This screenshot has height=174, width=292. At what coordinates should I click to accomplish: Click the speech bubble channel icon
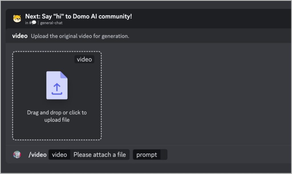pyautogui.click(x=34, y=23)
